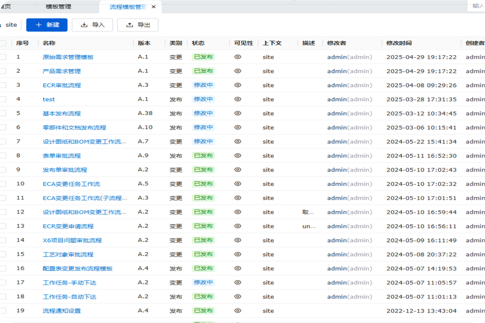Click the eye icon in the test row
Viewport: 485px width, 323px height.
(238, 99)
